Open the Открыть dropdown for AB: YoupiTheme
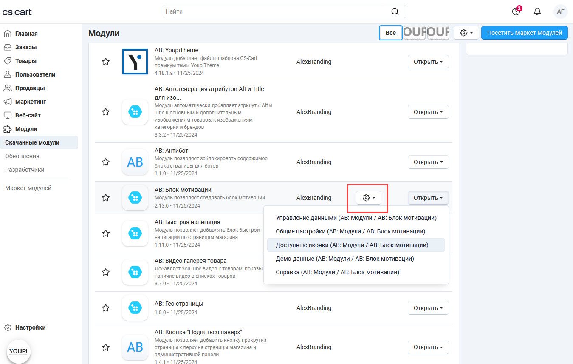573x364 pixels. click(428, 62)
